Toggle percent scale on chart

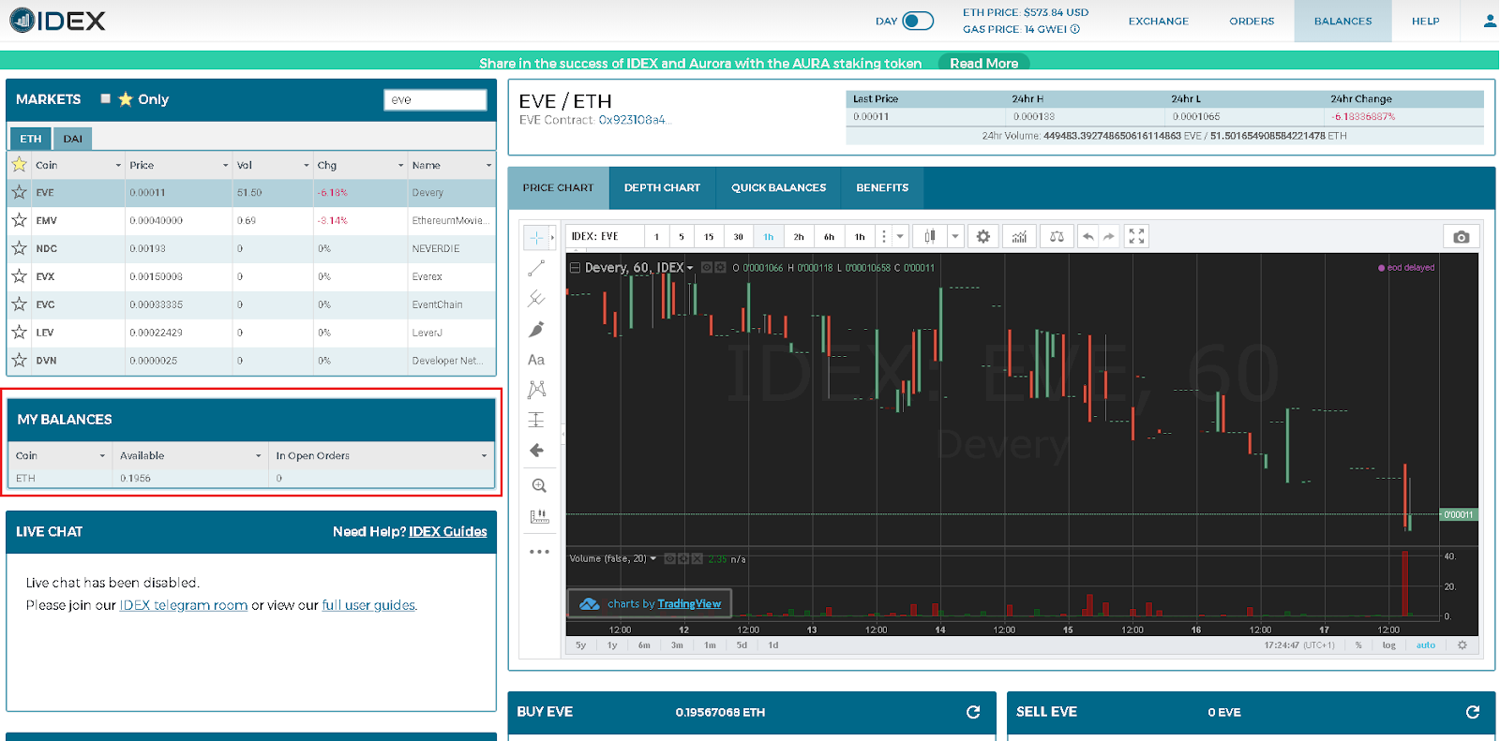[x=1358, y=645]
